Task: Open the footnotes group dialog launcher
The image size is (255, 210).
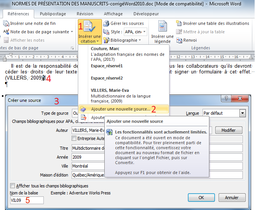Action: coord(72,48)
